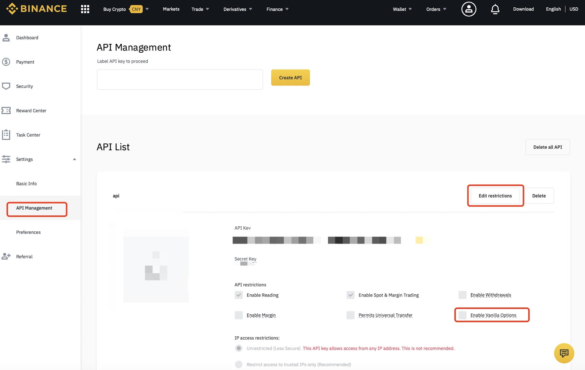Open the chat support bubble
Viewport: 585px width, 370px height.
(564, 353)
